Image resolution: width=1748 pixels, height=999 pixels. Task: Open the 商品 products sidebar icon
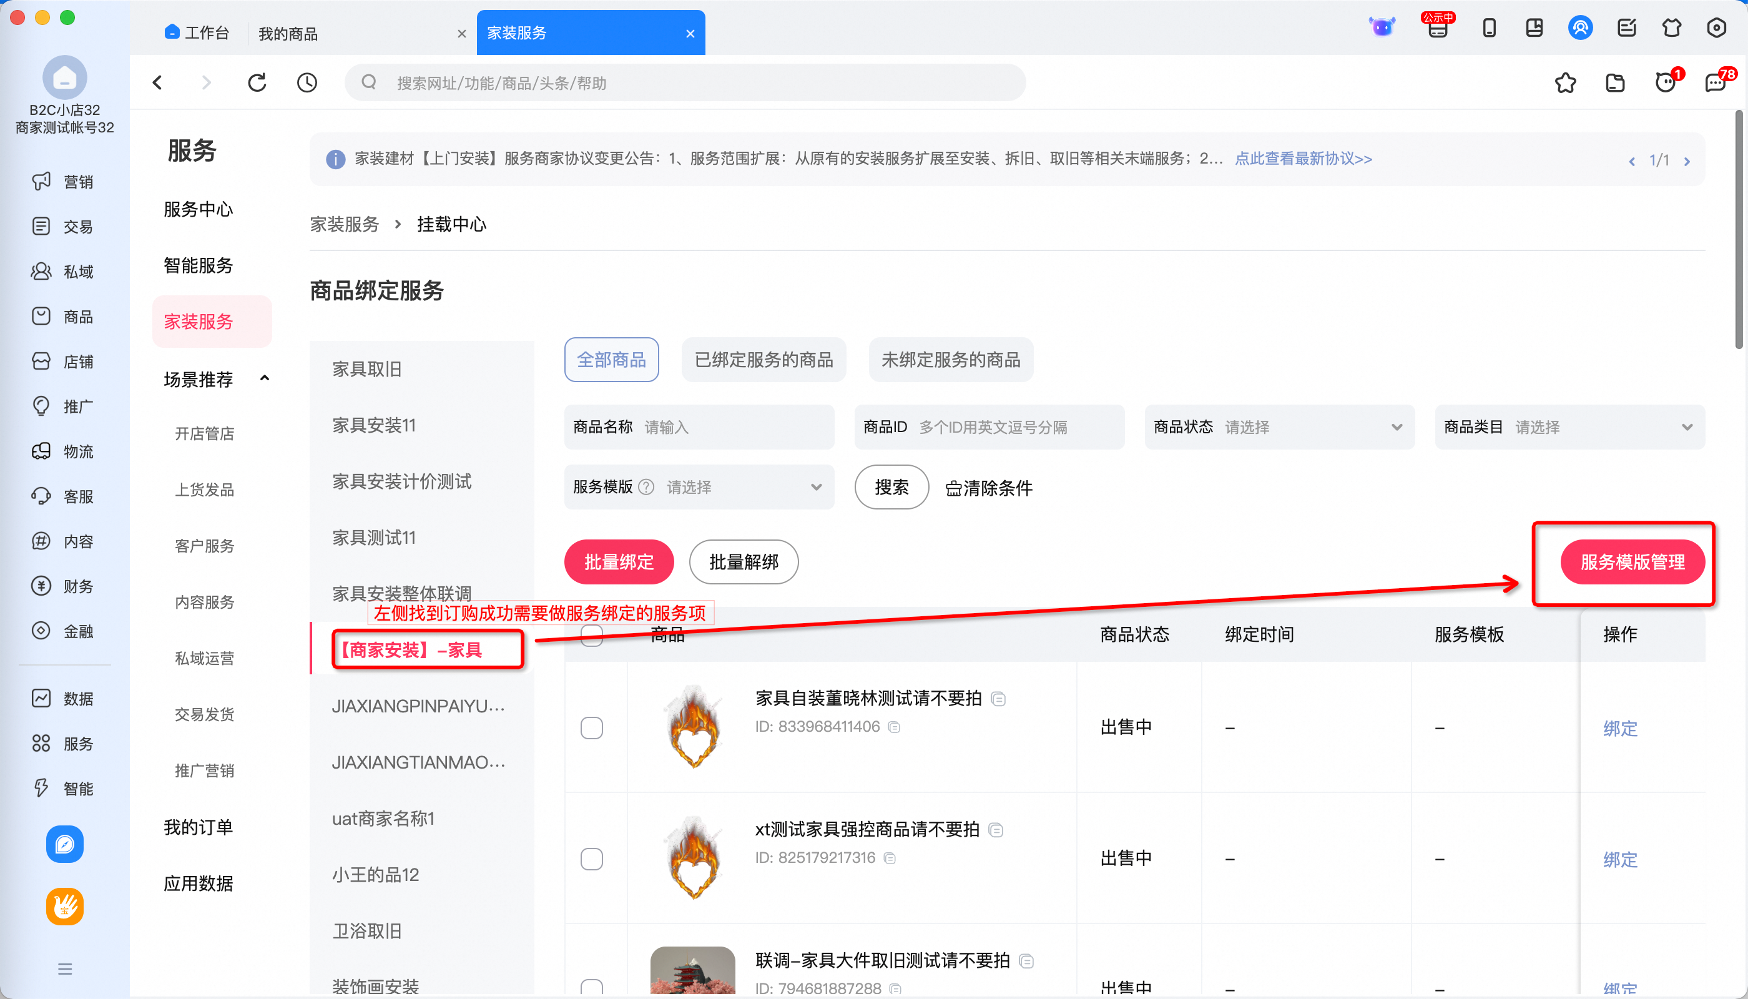click(x=41, y=315)
